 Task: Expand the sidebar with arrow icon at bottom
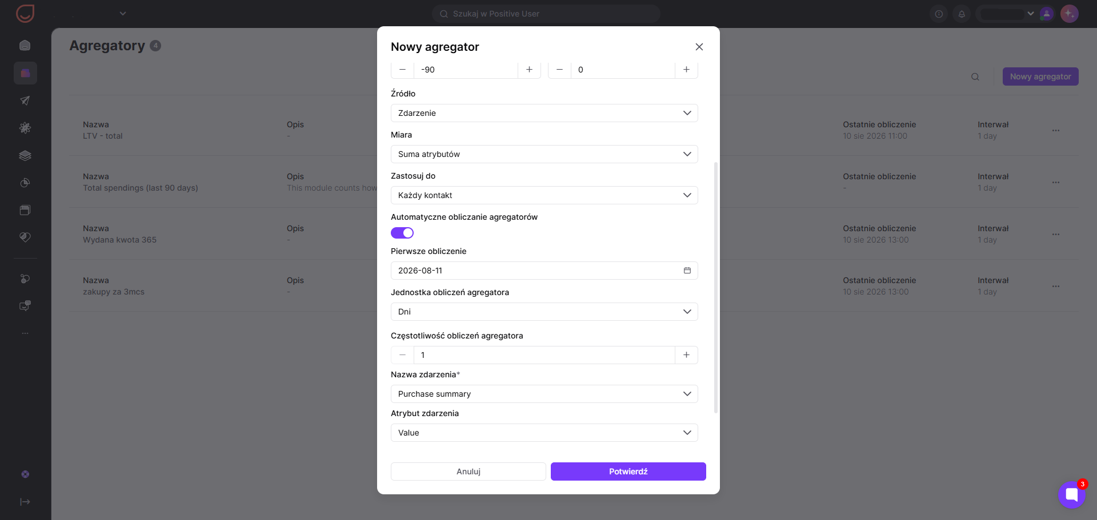click(x=25, y=502)
